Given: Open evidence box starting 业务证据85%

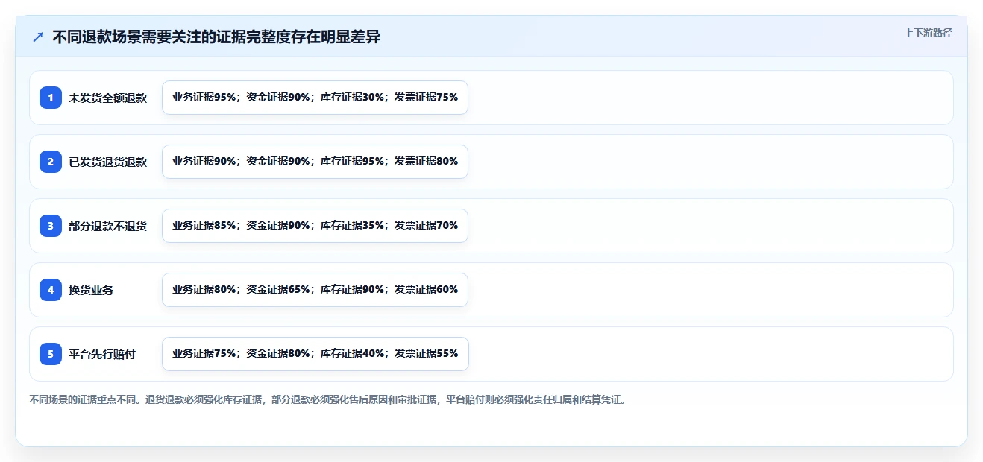Looking at the screenshot, I should pyautogui.click(x=315, y=226).
